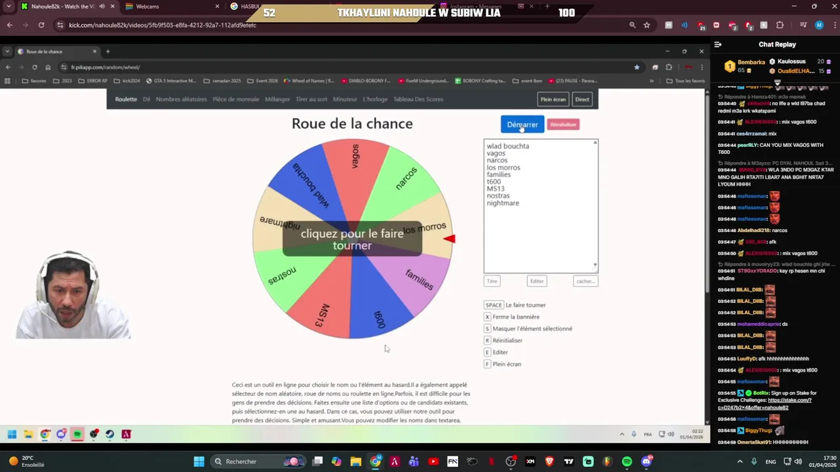Click the cacher button under the list
This screenshot has width=840, height=472.
[x=585, y=281]
